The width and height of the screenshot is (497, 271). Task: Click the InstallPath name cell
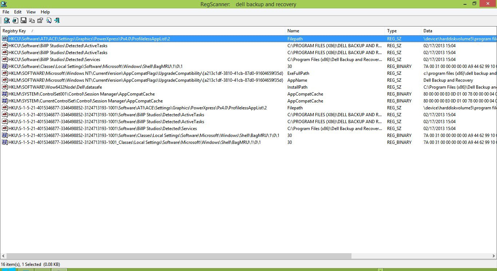(297, 87)
